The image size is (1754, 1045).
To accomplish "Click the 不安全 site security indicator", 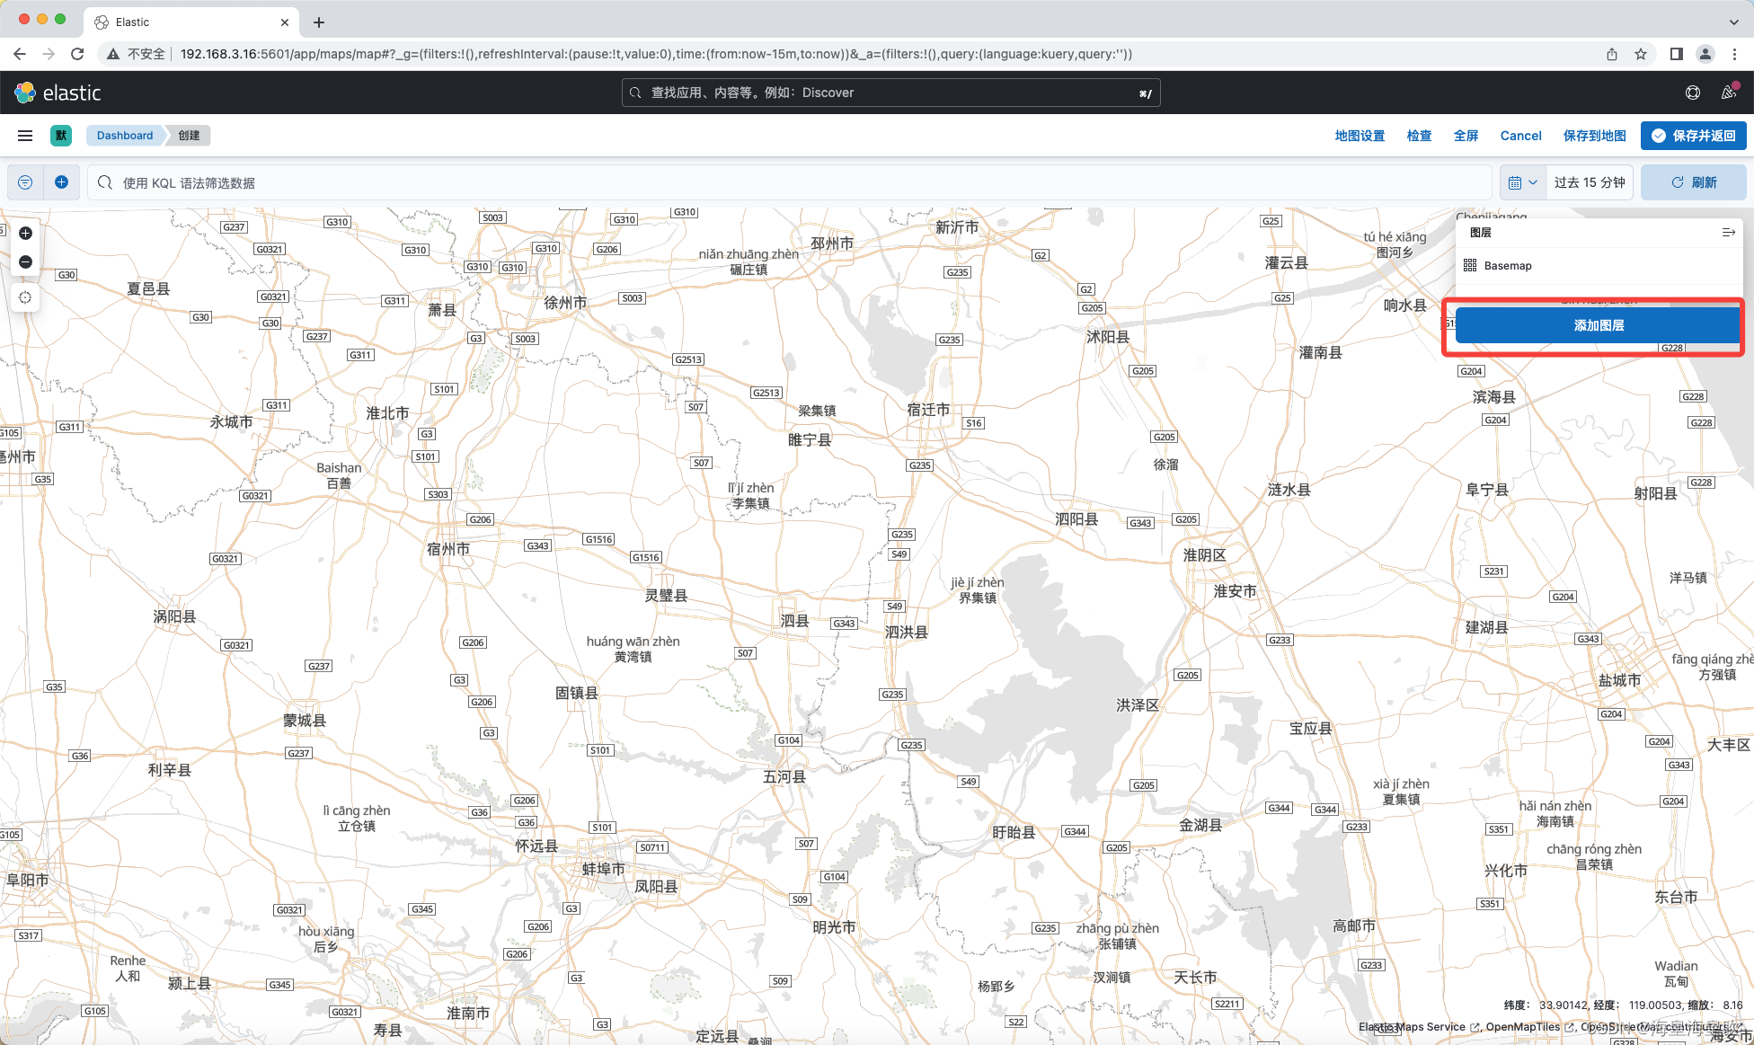I will pyautogui.click(x=137, y=54).
